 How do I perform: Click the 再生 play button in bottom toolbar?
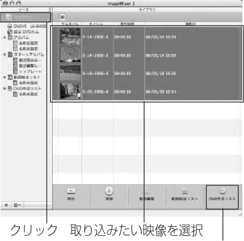point(71,195)
